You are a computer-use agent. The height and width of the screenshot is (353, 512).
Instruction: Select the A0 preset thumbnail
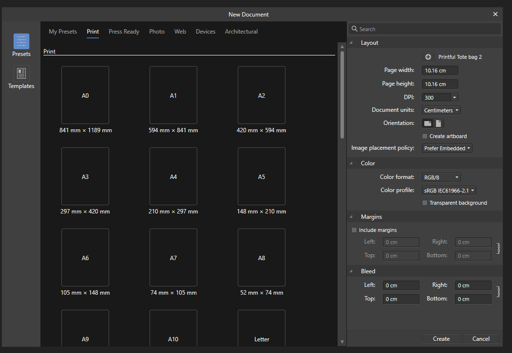[x=85, y=95]
